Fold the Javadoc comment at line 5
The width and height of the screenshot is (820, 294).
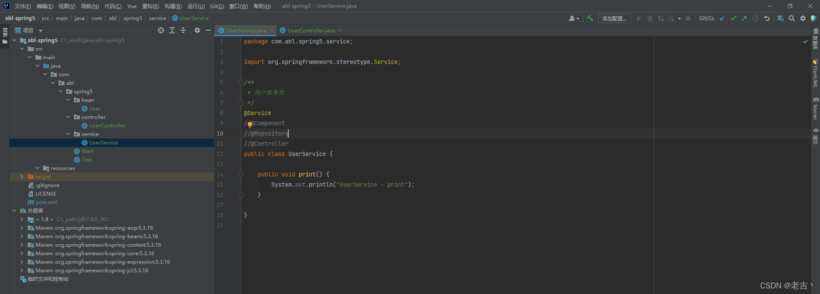point(241,82)
